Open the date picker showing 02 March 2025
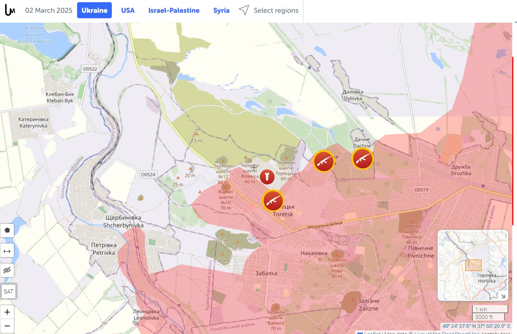Viewport: 517px width, 334px height. click(49, 10)
